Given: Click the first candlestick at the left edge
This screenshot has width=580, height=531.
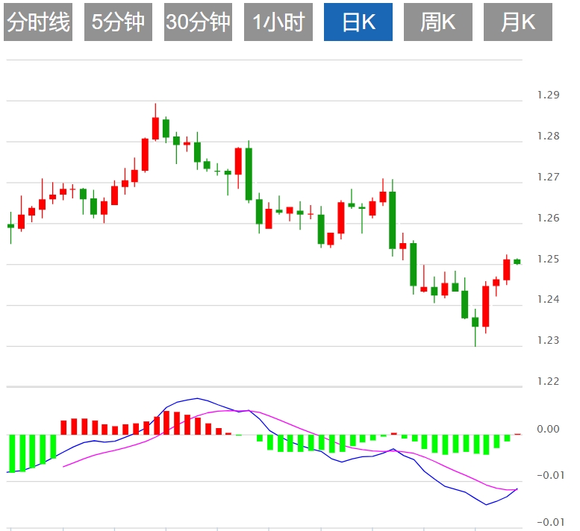Looking at the screenshot, I should coord(10,225).
